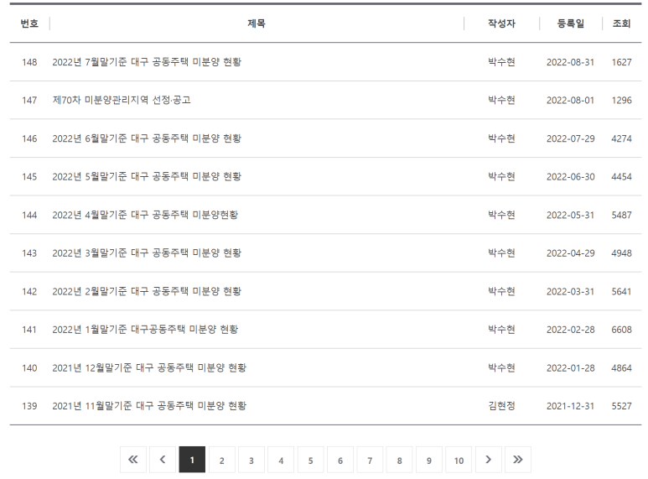
Task: Open post 2022년 4월말기준 대구 공동주택 미분양현황
Action: click(145, 215)
